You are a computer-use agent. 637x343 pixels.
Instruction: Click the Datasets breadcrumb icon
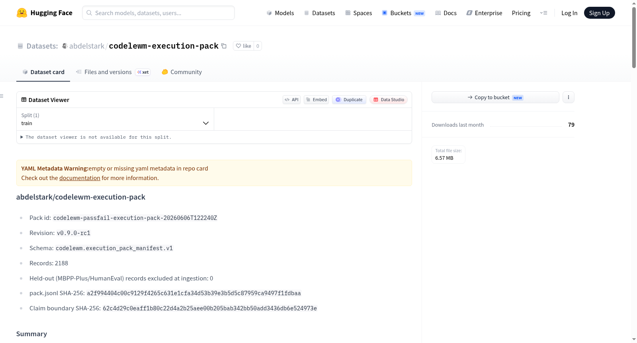tap(20, 46)
